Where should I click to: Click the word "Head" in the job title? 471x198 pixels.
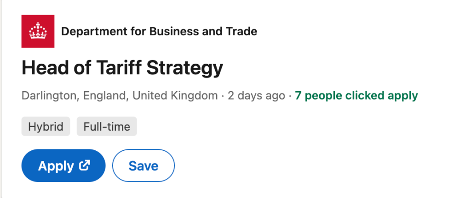[x=41, y=68]
